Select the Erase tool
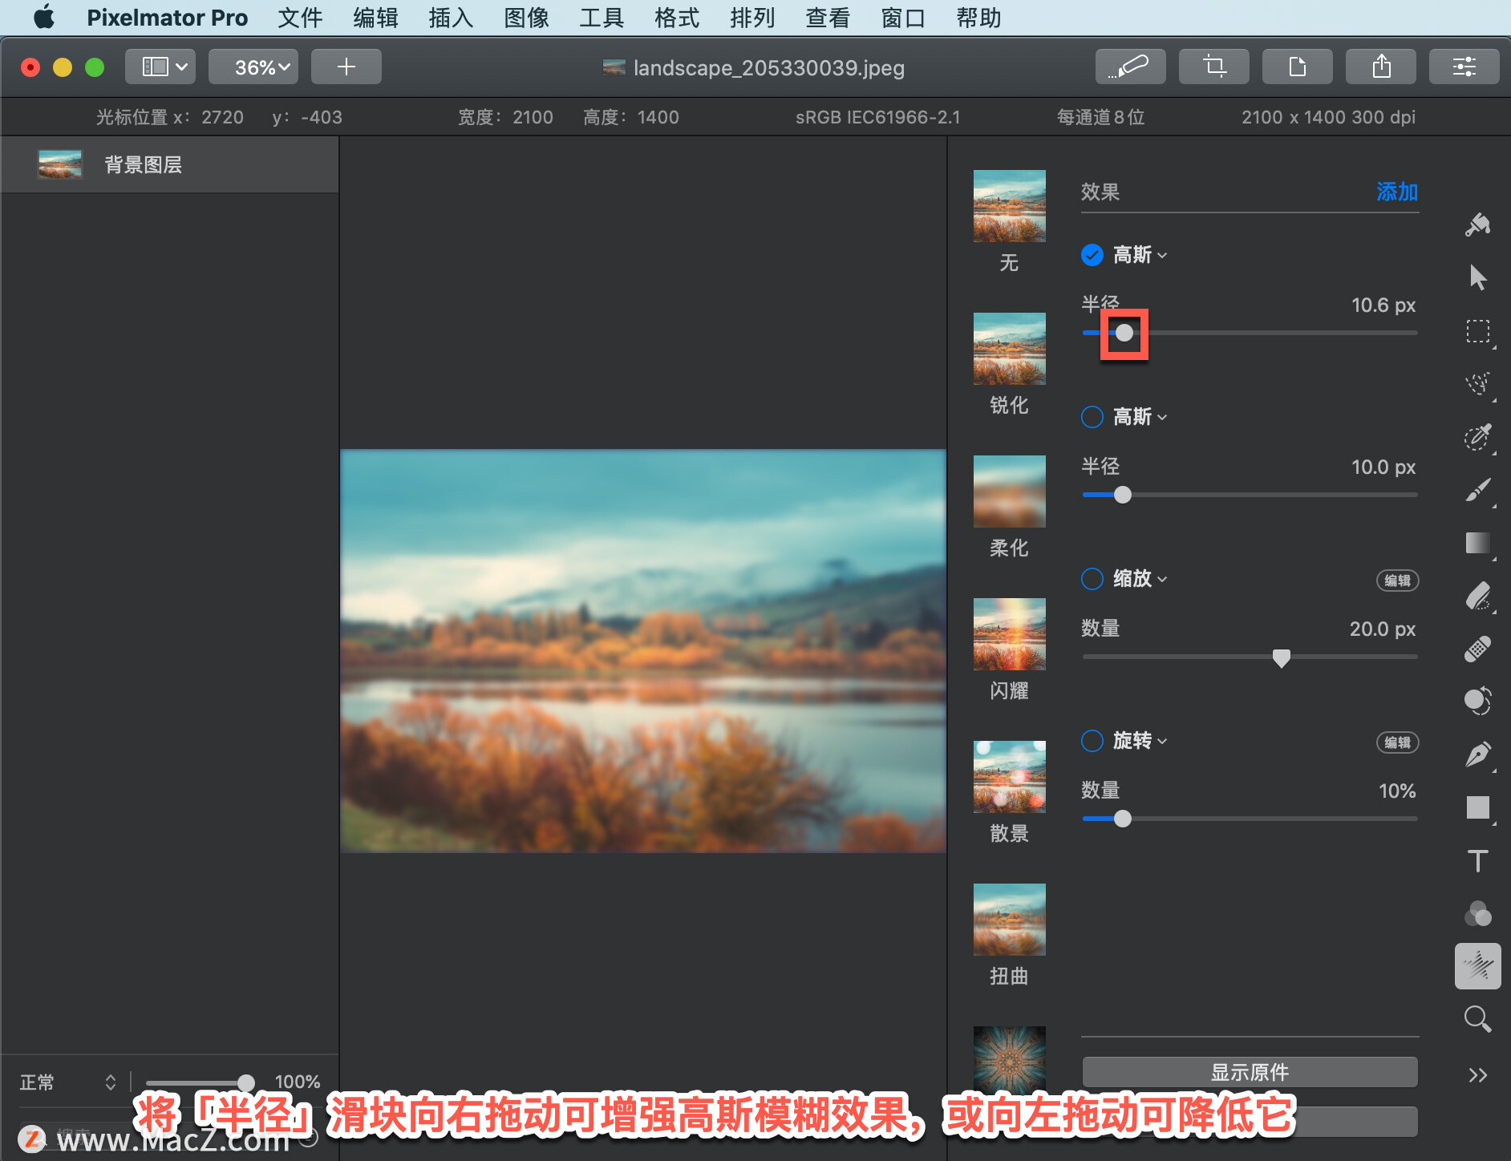The width and height of the screenshot is (1511, 1161). click(1477, 596)
